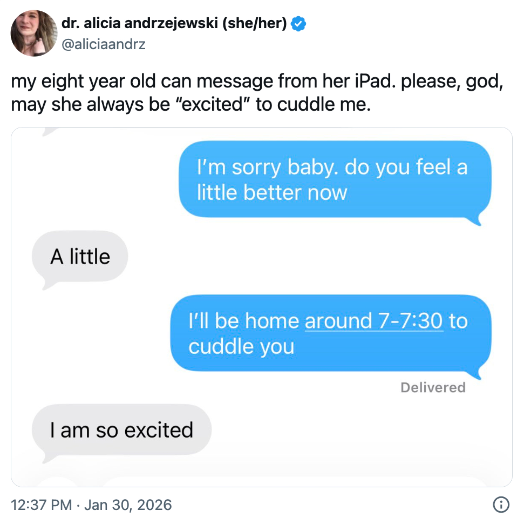Click the "I am so excited" gray bubble
Screen dimensions: 518x524
point(121,430)
